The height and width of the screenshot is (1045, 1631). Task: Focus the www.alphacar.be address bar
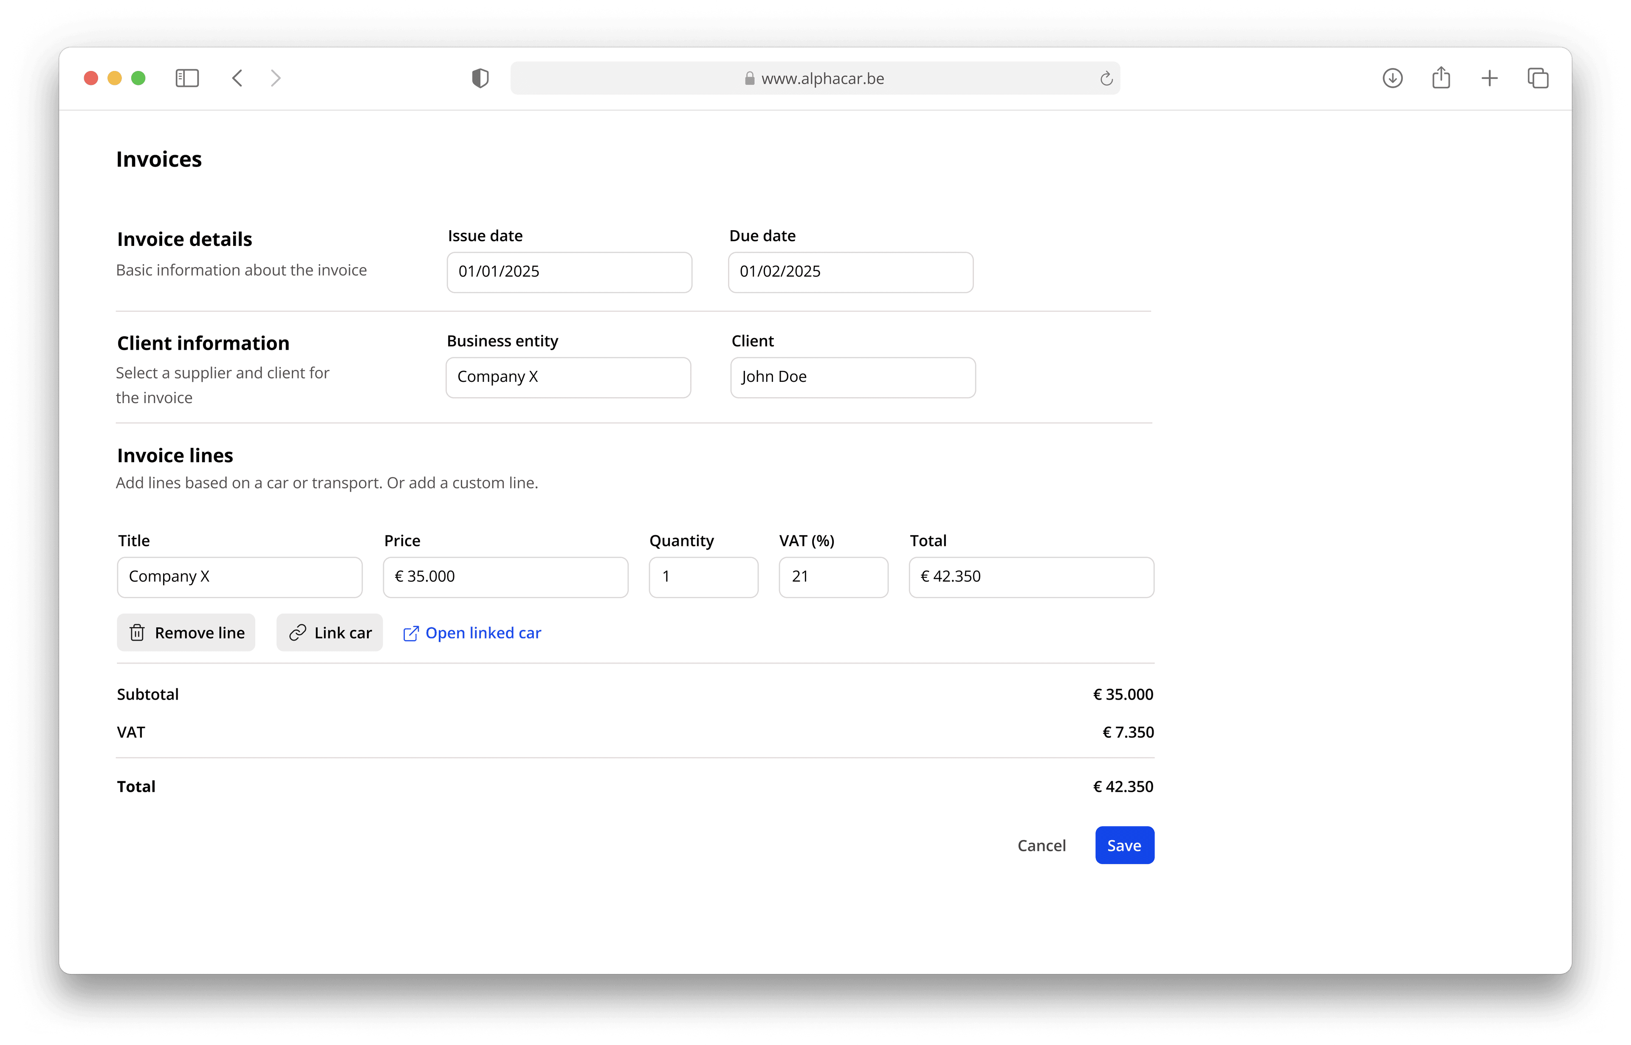coord(815,78)
